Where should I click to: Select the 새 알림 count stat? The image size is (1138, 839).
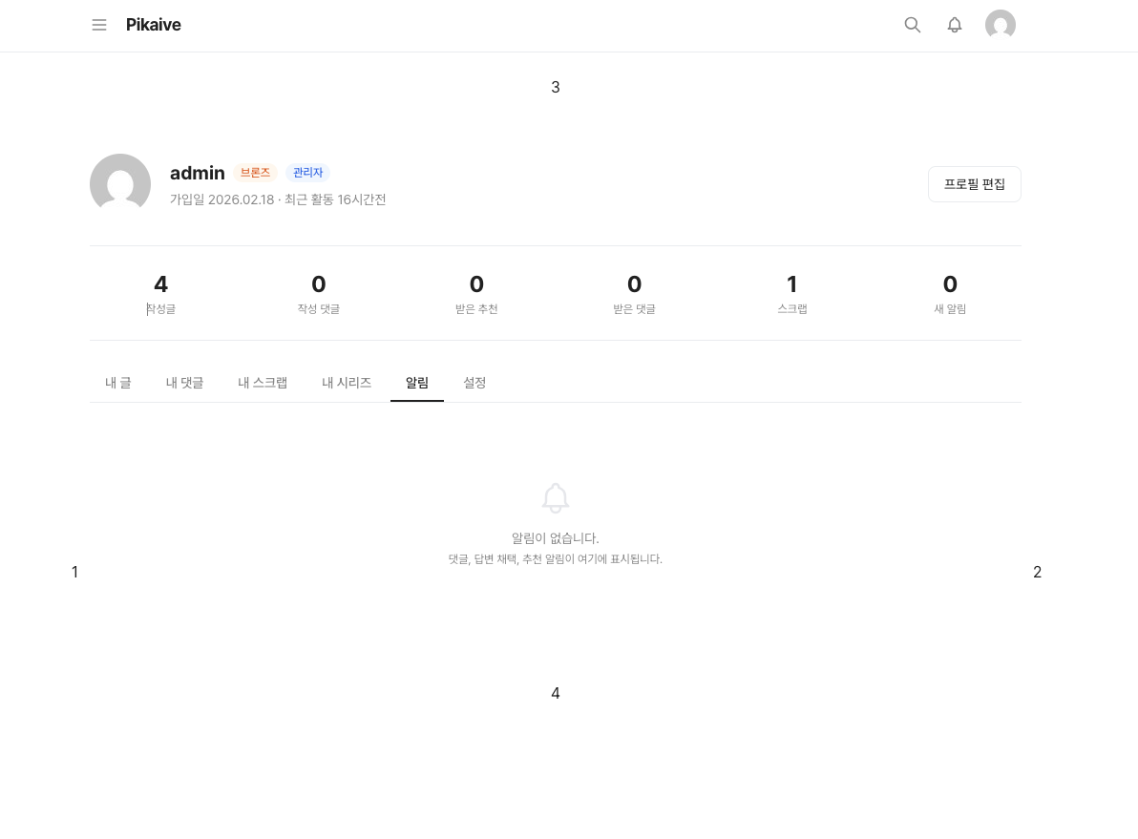950,293
